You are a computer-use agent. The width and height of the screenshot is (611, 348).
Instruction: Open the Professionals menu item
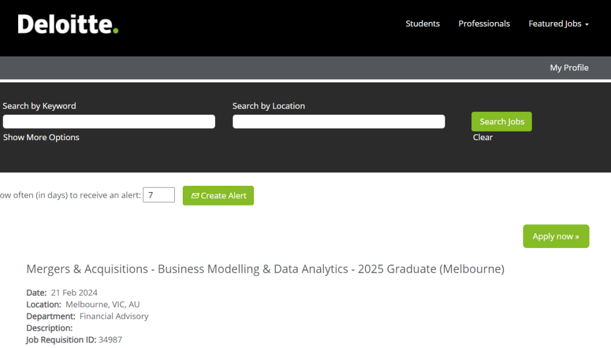pos(484,24)
